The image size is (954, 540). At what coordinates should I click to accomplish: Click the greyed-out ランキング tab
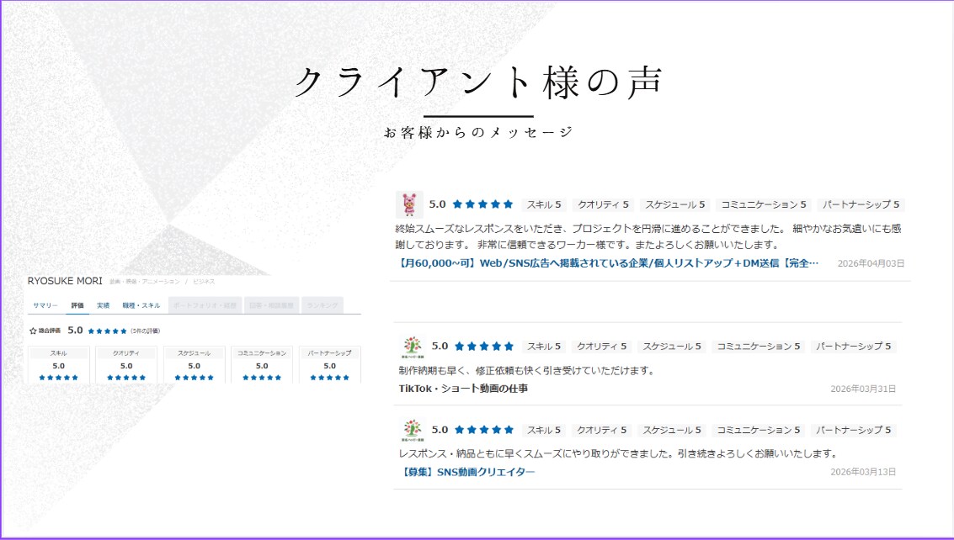click(x=322, y=305)
